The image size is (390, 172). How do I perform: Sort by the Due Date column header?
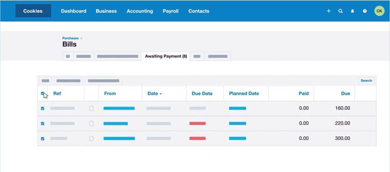(202, 93)
